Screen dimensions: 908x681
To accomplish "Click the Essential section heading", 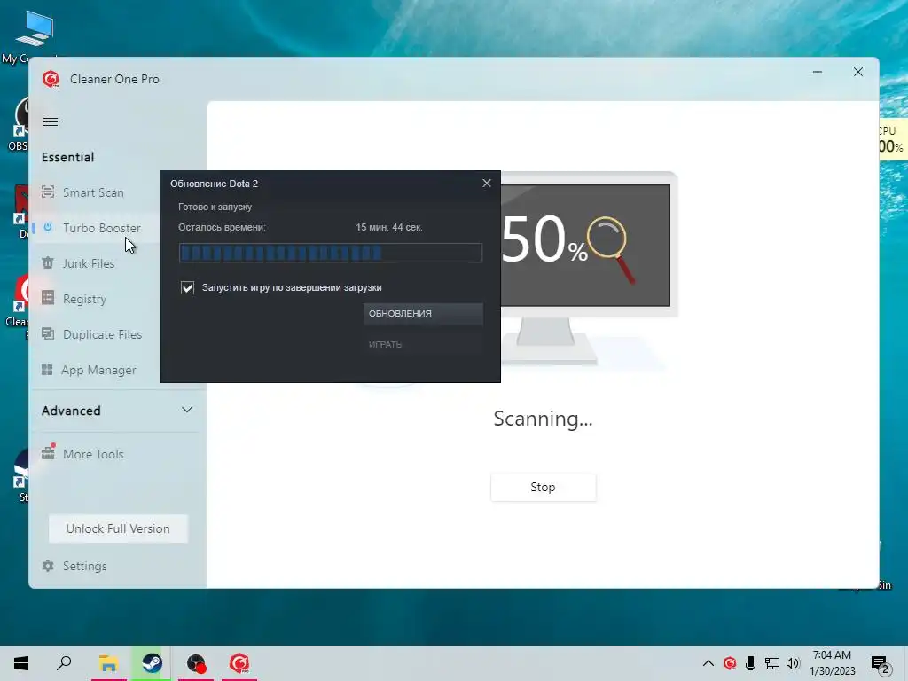I will (x=67, y=157).
